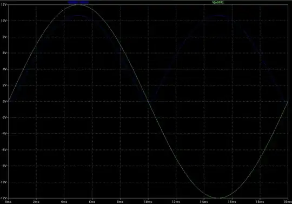Click the 18ms time axis label
The width and height of the screenshot is (292, 204).
[260, 202]
